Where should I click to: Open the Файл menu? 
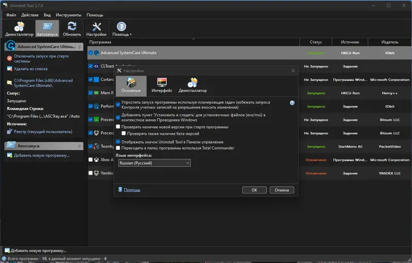tap(11, 15)
